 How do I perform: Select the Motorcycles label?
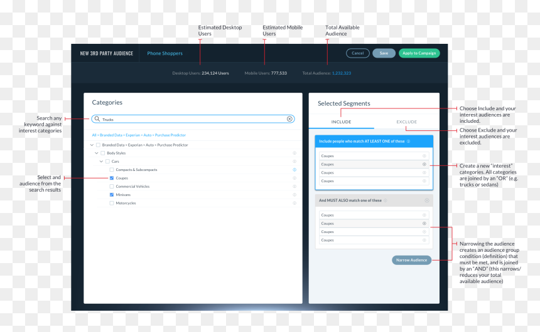[126, 203]
